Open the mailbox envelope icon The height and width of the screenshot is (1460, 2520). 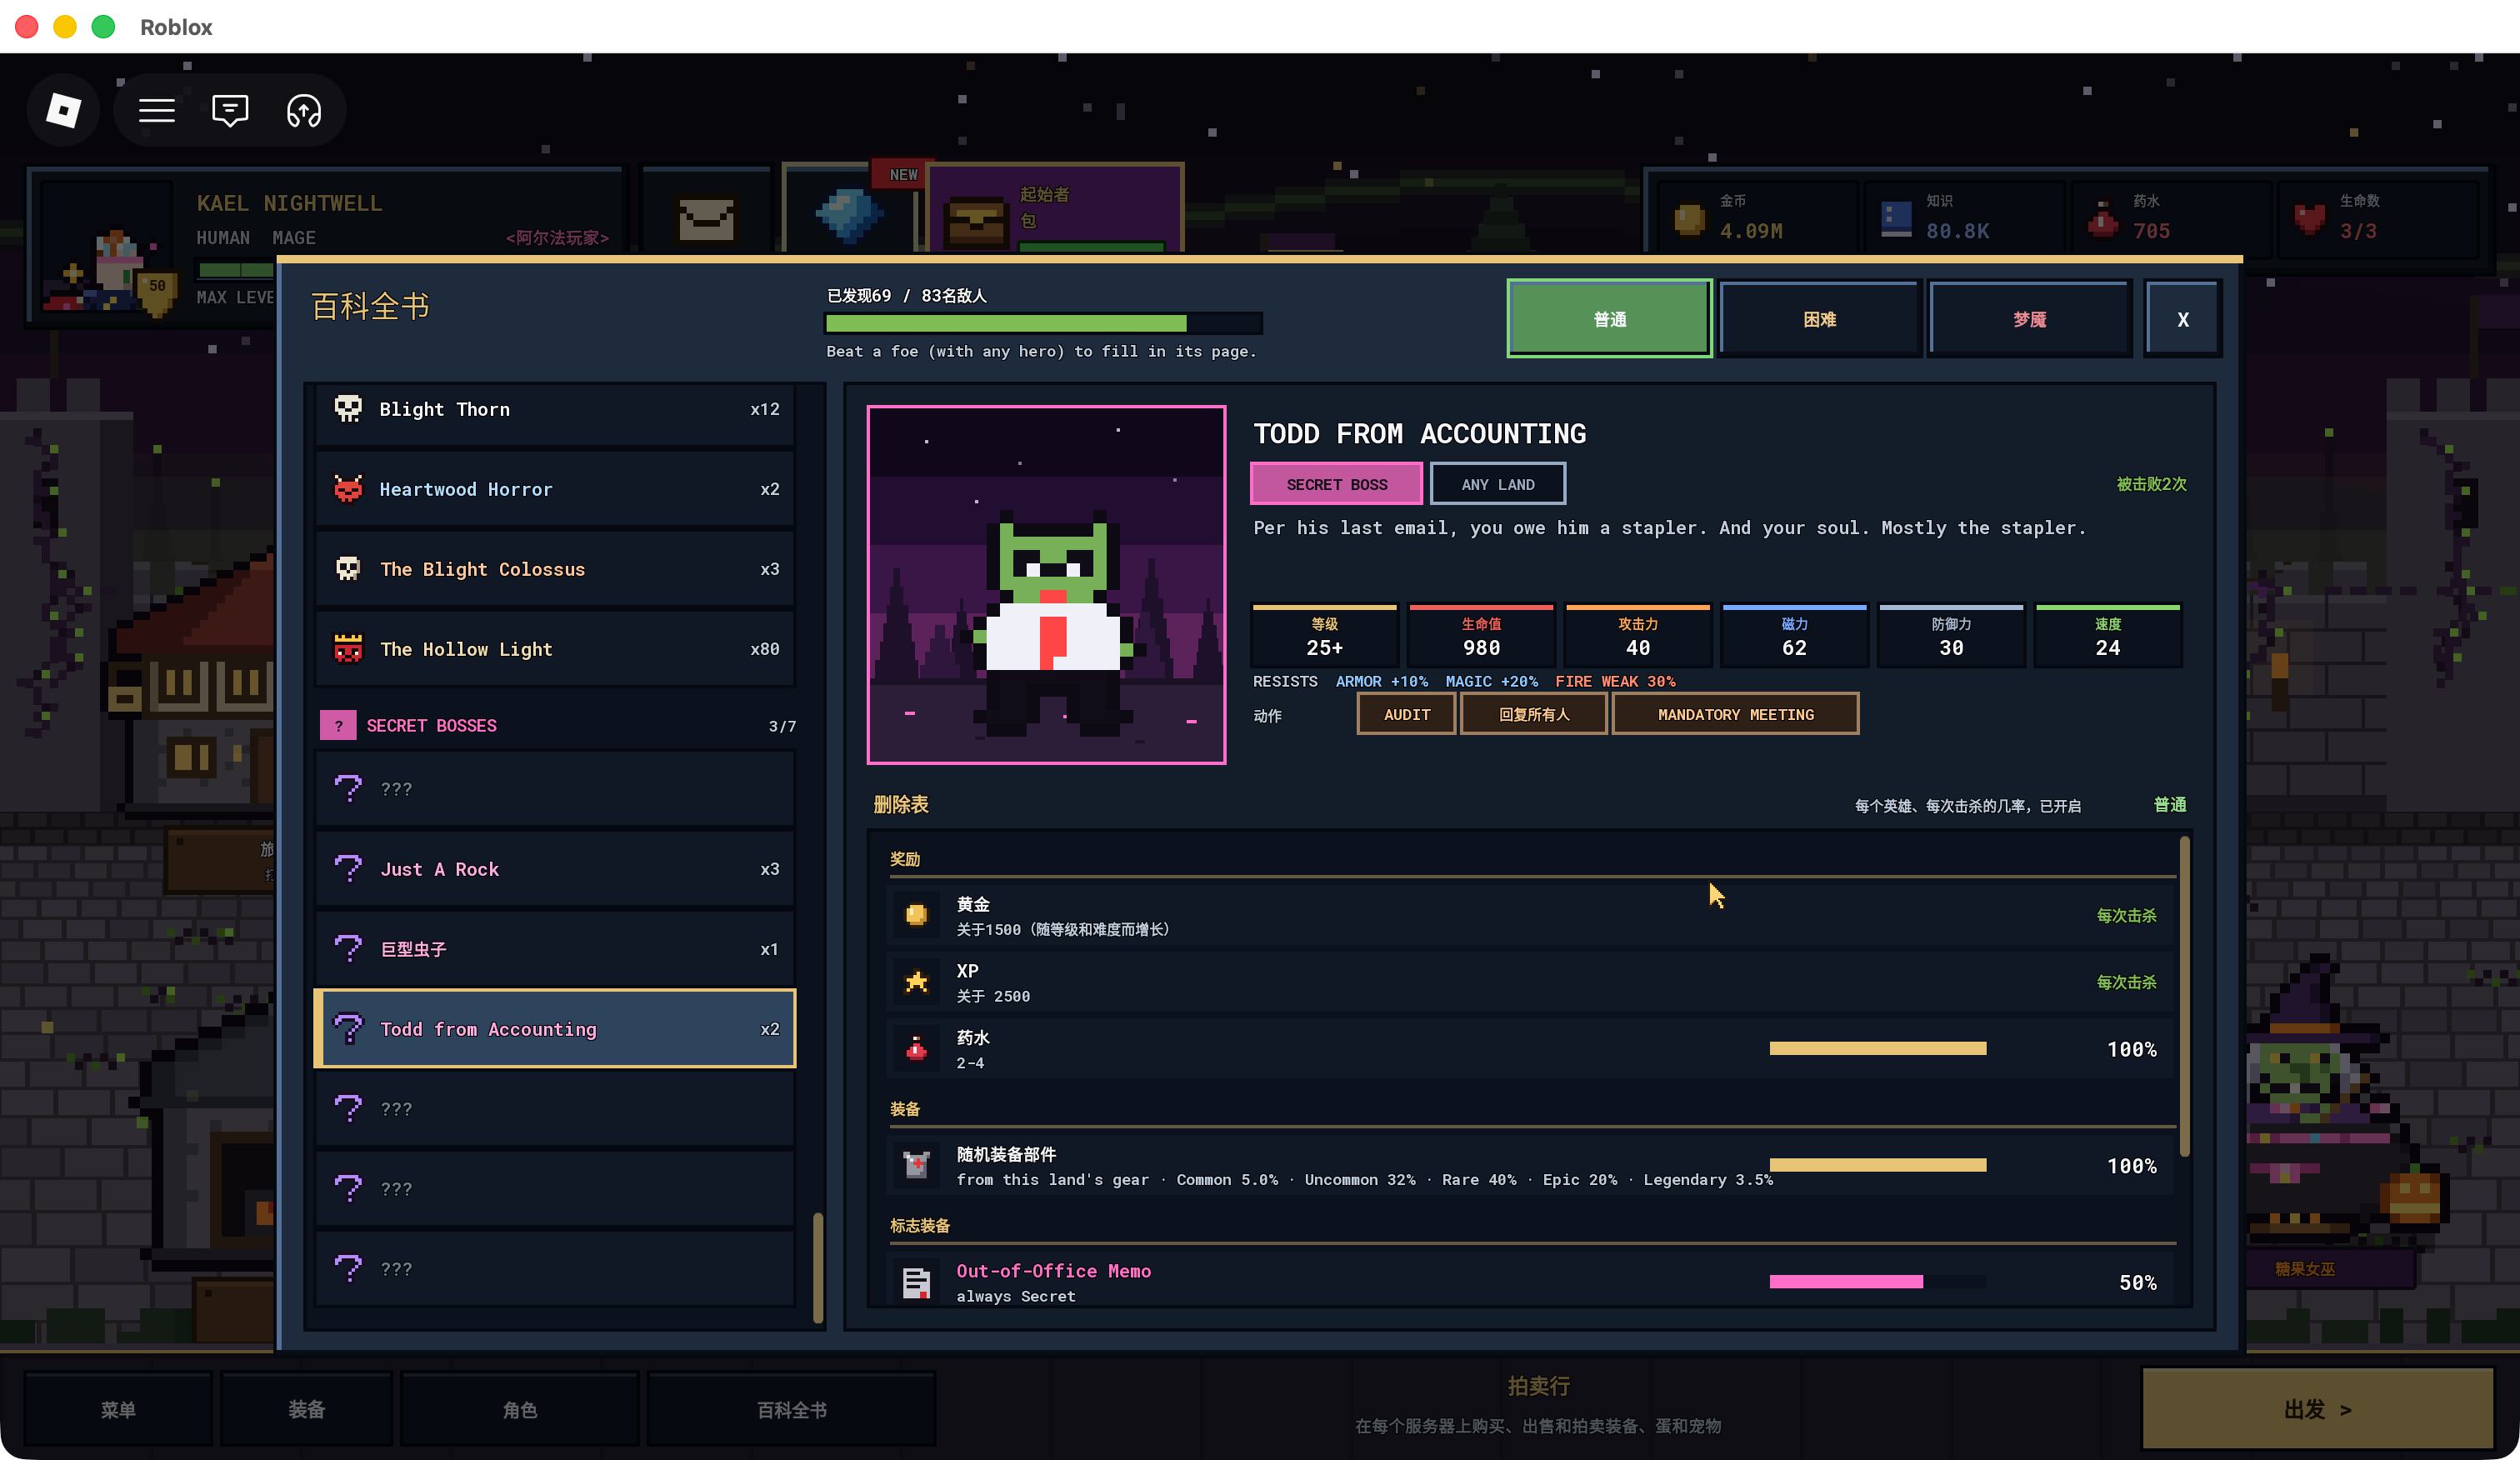707,218
